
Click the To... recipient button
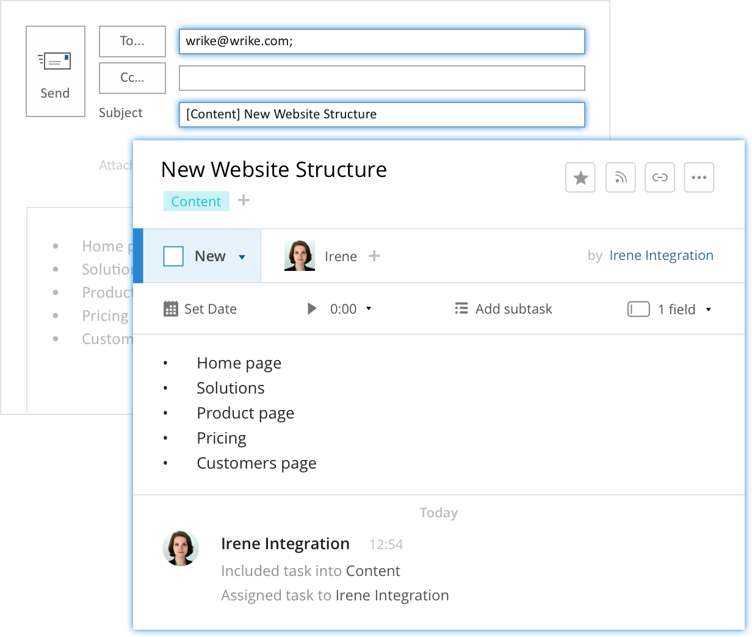[132, 41]
